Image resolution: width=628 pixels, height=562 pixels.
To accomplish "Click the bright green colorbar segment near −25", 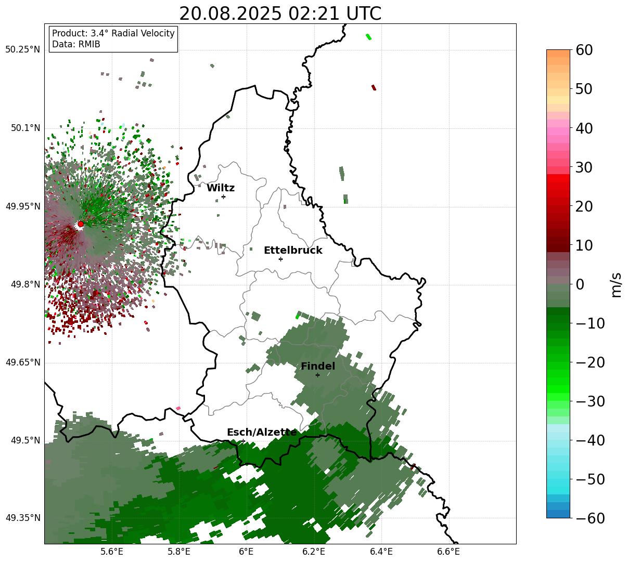I will 558,381.
